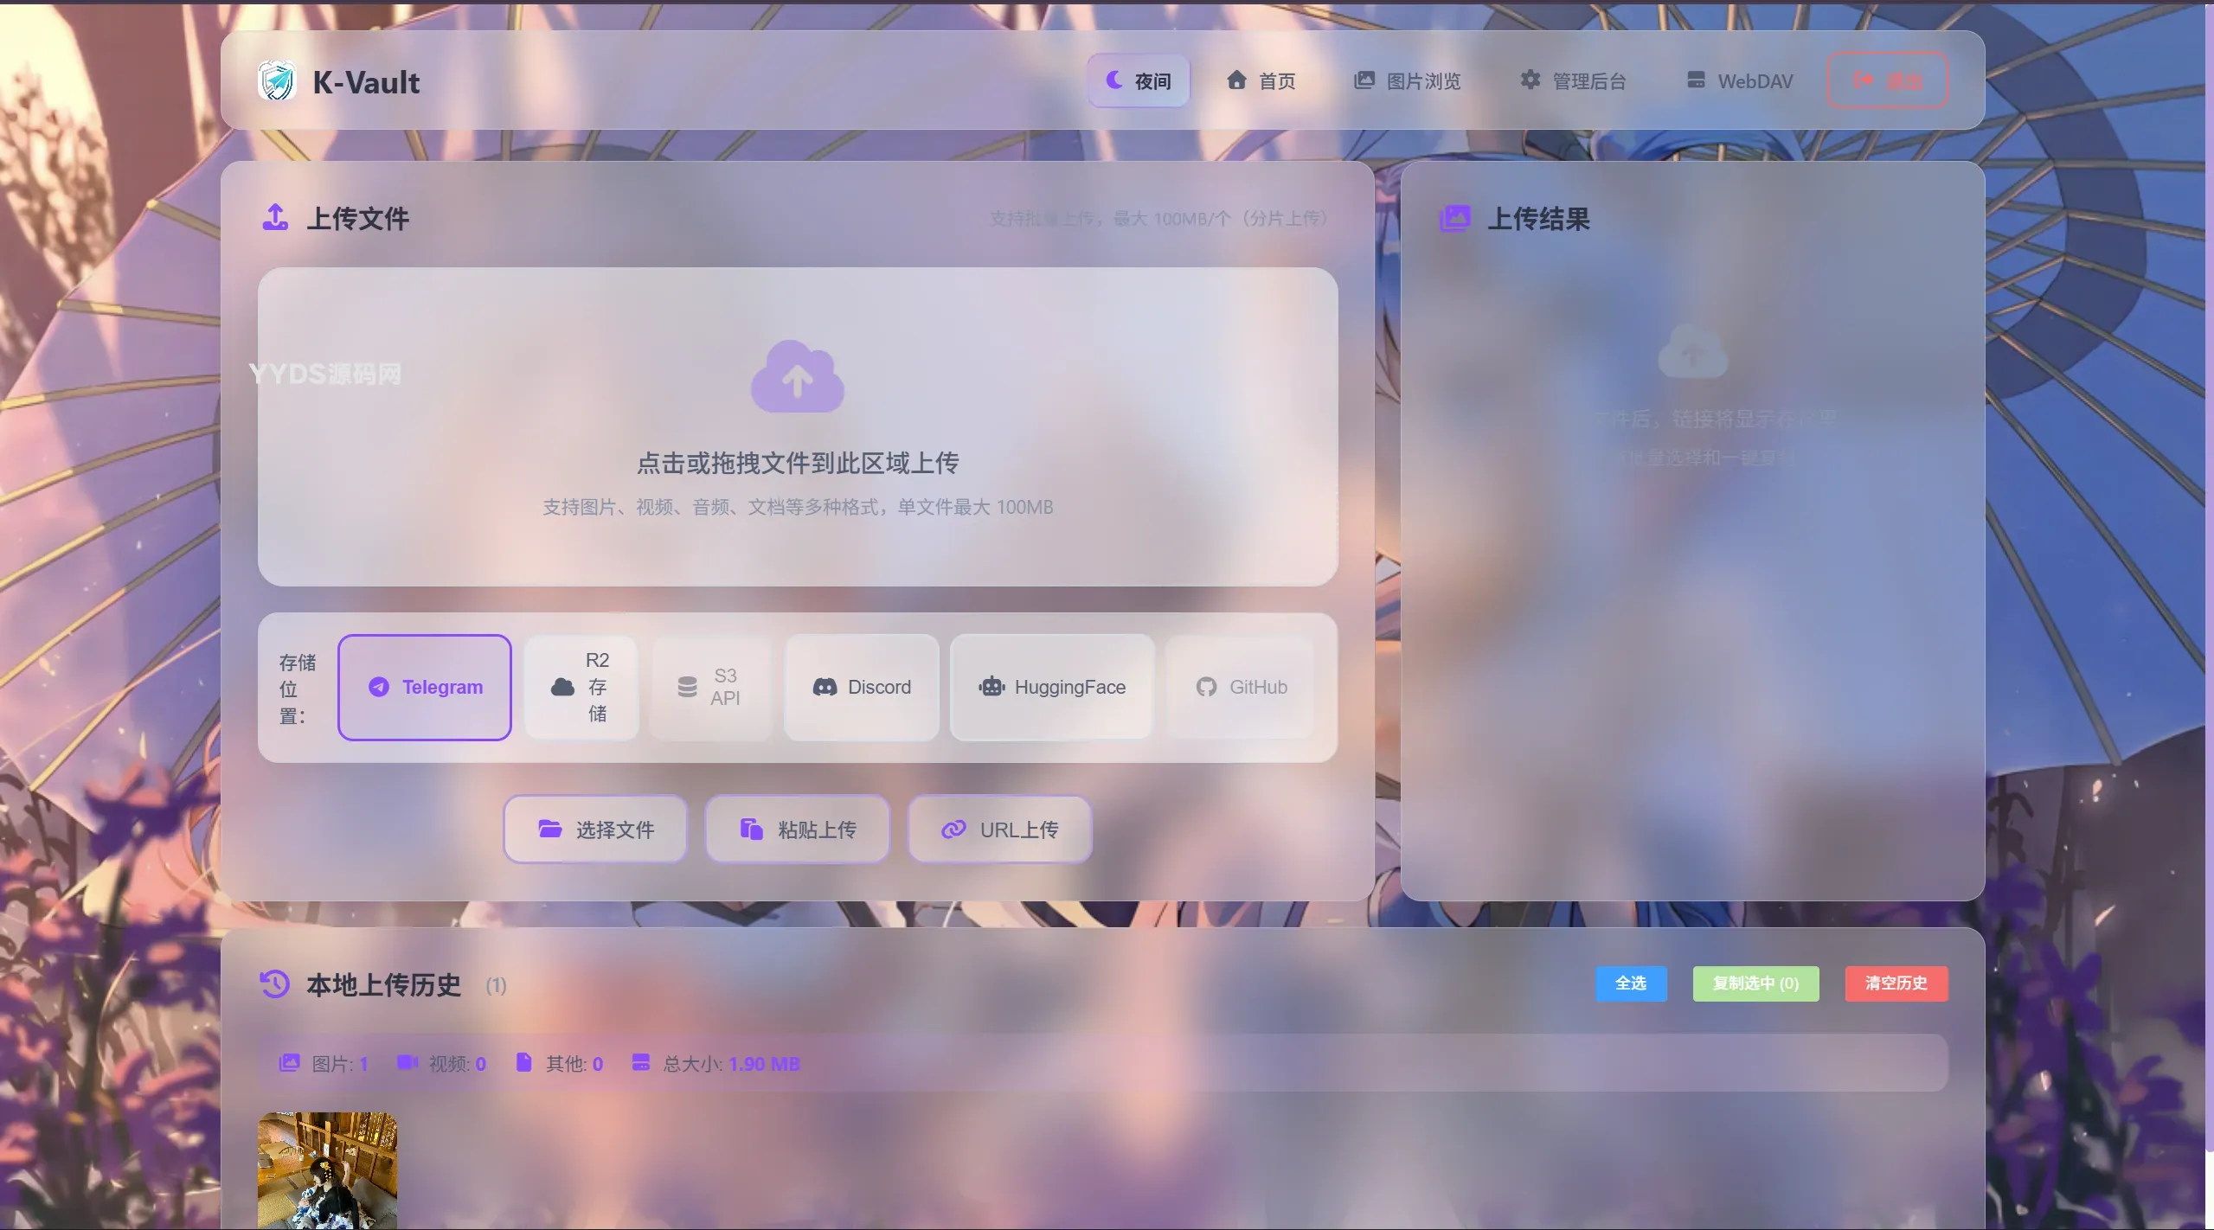
Task: Choose GitHub as storage location
Action: click(1241, 687)
